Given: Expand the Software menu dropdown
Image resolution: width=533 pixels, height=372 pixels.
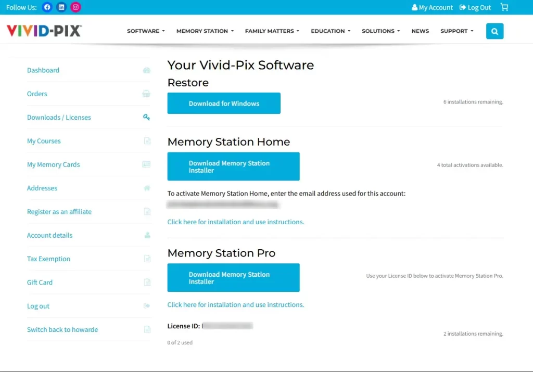Looking at the screenshot, I should coord(146,31).
